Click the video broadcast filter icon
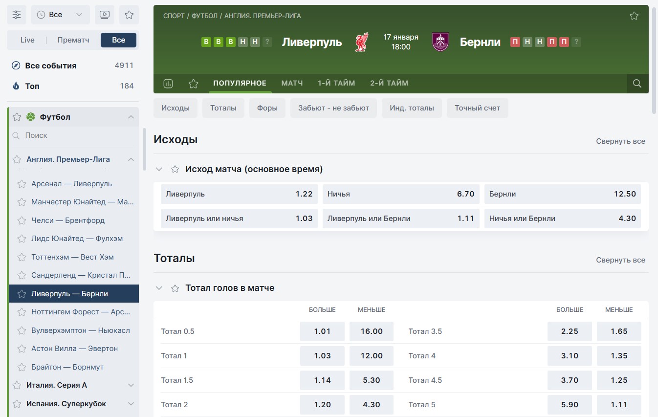658x417 pixels. click(x=104, y=15)
